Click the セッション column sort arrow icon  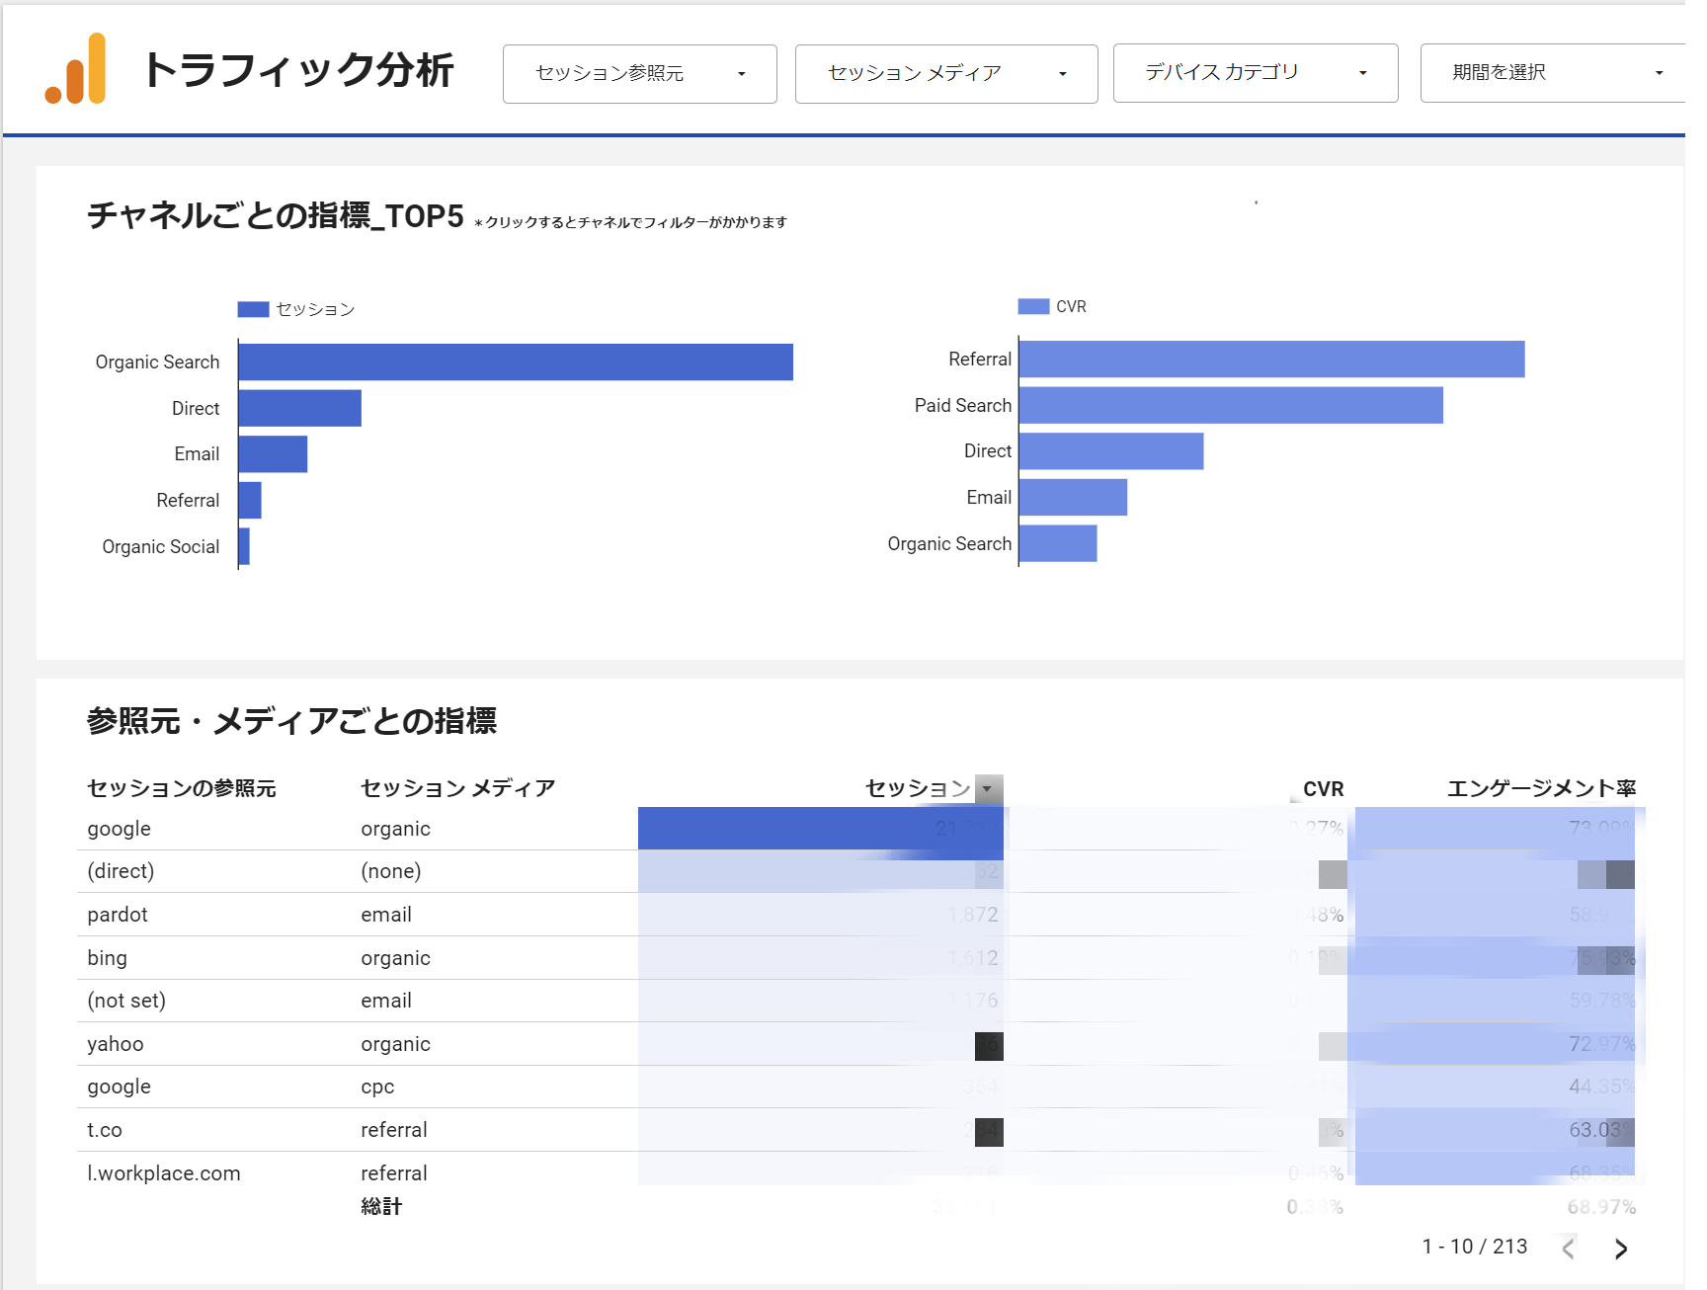(988, 788)
